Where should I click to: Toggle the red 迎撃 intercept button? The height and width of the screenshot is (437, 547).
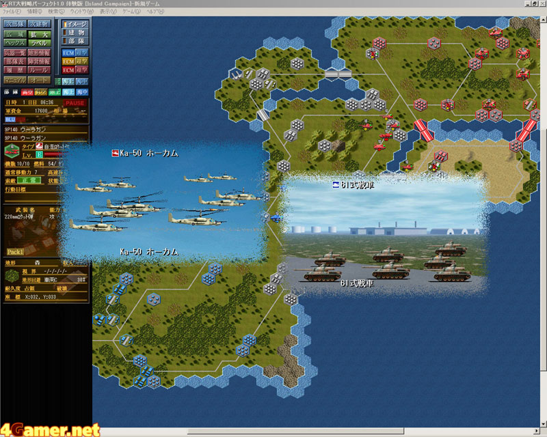click(82, 70)
